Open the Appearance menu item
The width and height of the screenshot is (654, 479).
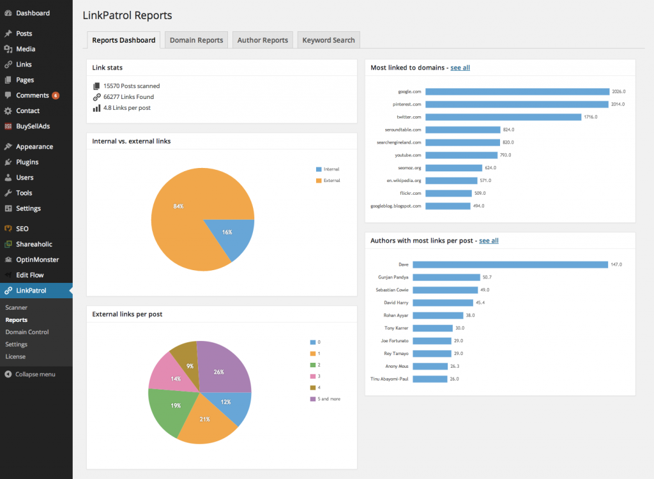(x=34, y=147)
